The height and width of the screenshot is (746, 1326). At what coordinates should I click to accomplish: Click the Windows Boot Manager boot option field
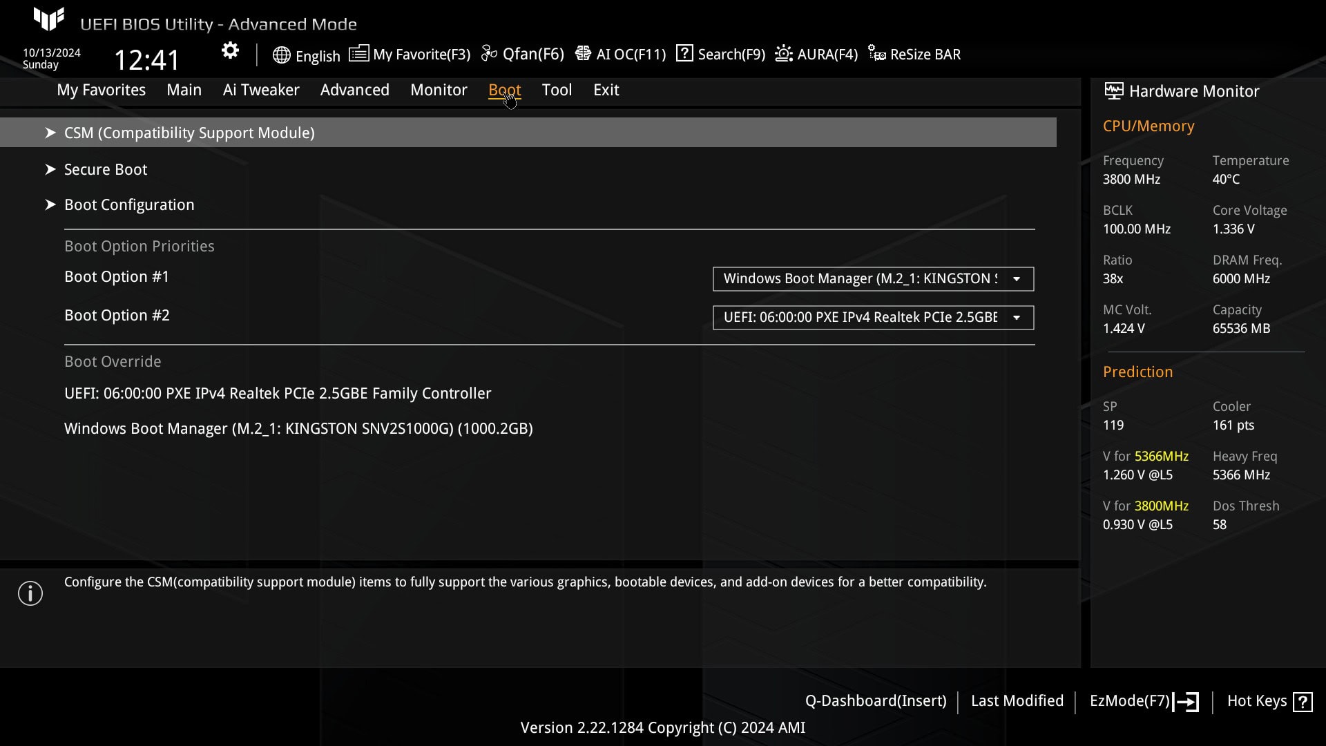tap(873, 279)
